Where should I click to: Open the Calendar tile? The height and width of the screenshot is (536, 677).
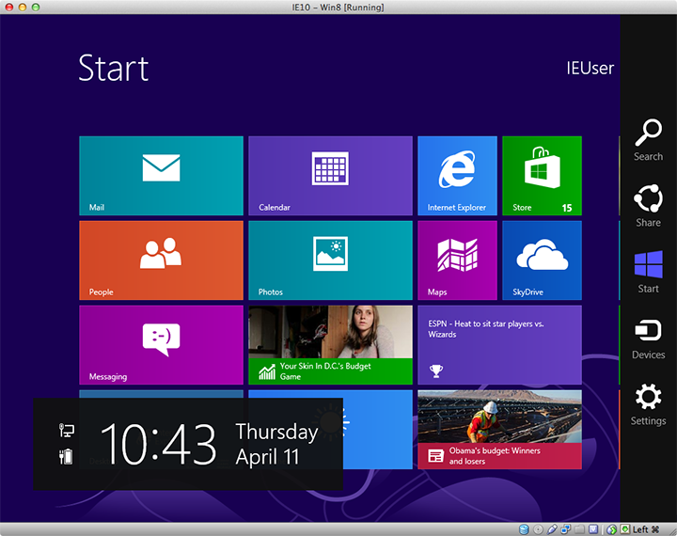pos(330,175)
